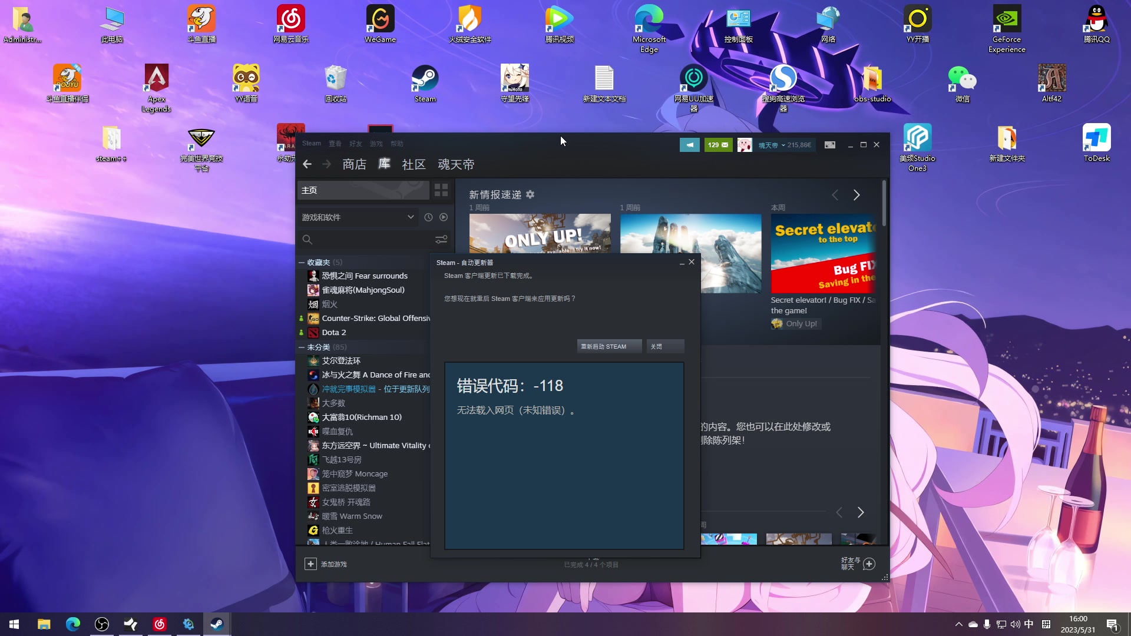Click the advanced filter sliders icon
Screen dimensions: 1131x636
tap(441, 240)
